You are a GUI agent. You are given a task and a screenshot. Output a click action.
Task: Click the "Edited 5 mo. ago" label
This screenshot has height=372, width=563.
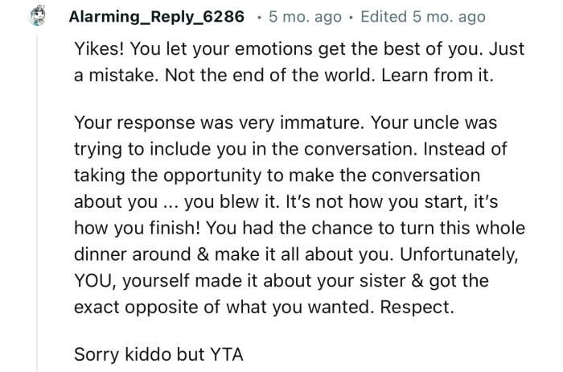pos(423,17)
